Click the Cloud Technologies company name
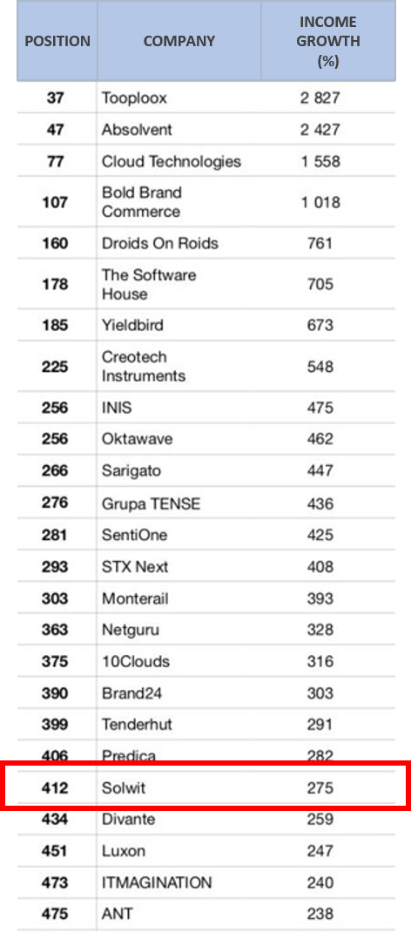 (x=171, y=162)
